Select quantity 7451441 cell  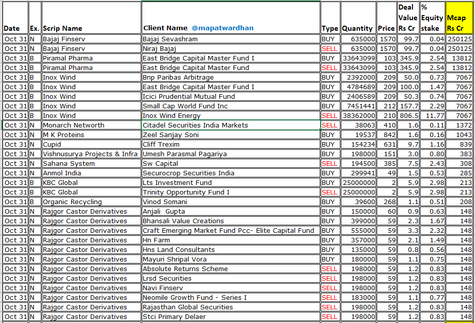coord(359,106)
